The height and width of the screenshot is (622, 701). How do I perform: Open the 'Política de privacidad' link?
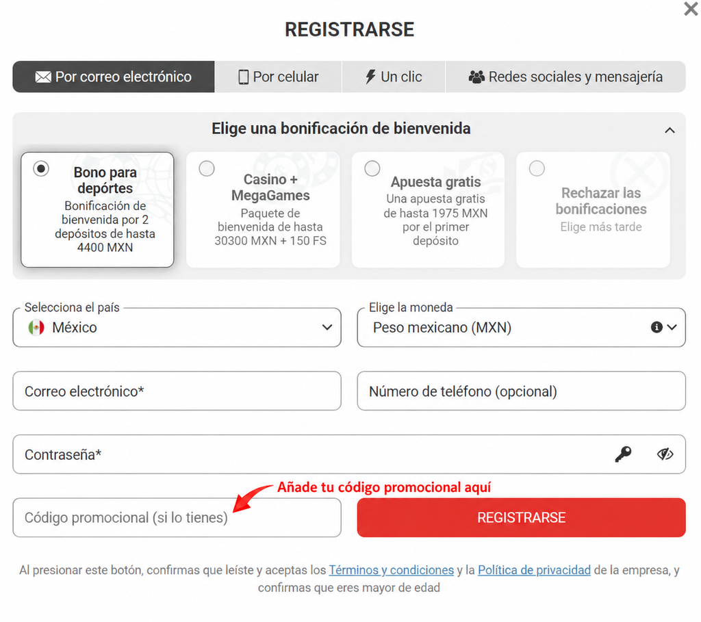click(x=534, y=570)
